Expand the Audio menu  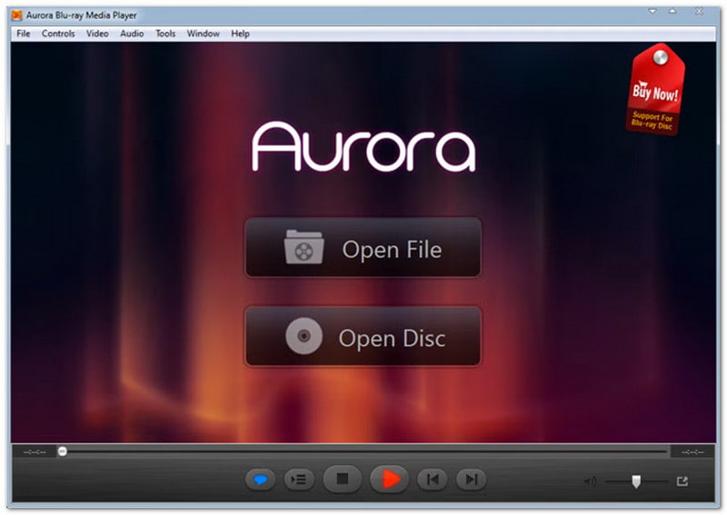click(x=132, y=34)
